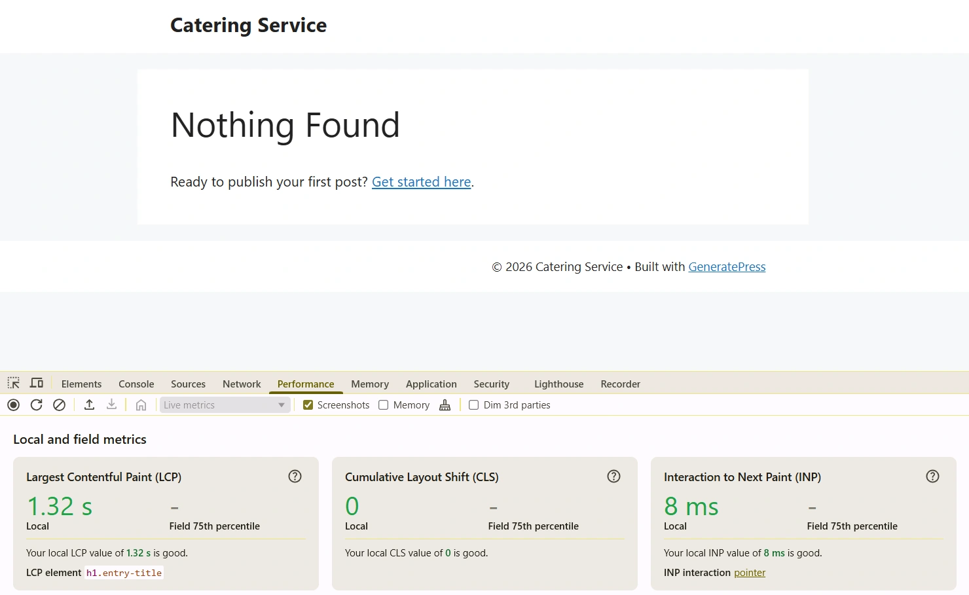Click the Interaction to Next Paint (INP) title

point(742,477)
